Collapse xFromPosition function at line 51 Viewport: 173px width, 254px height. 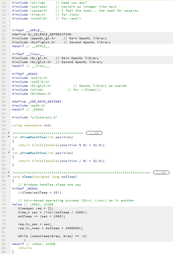pyautogui.click(x=8, y=137)
